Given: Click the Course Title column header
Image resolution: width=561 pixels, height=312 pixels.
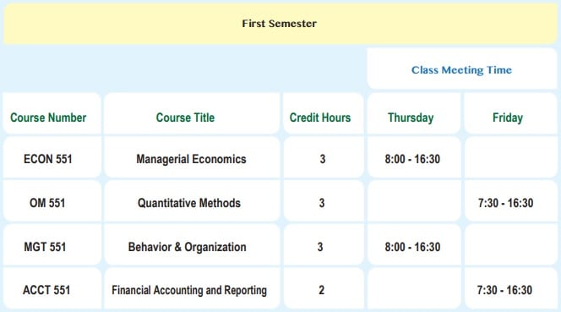Looking at the screenshot, I should 185,118.
